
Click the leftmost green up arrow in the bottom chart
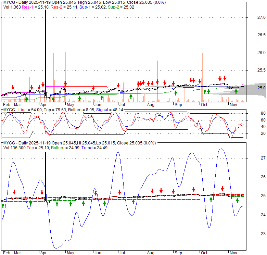coord(3,205)
